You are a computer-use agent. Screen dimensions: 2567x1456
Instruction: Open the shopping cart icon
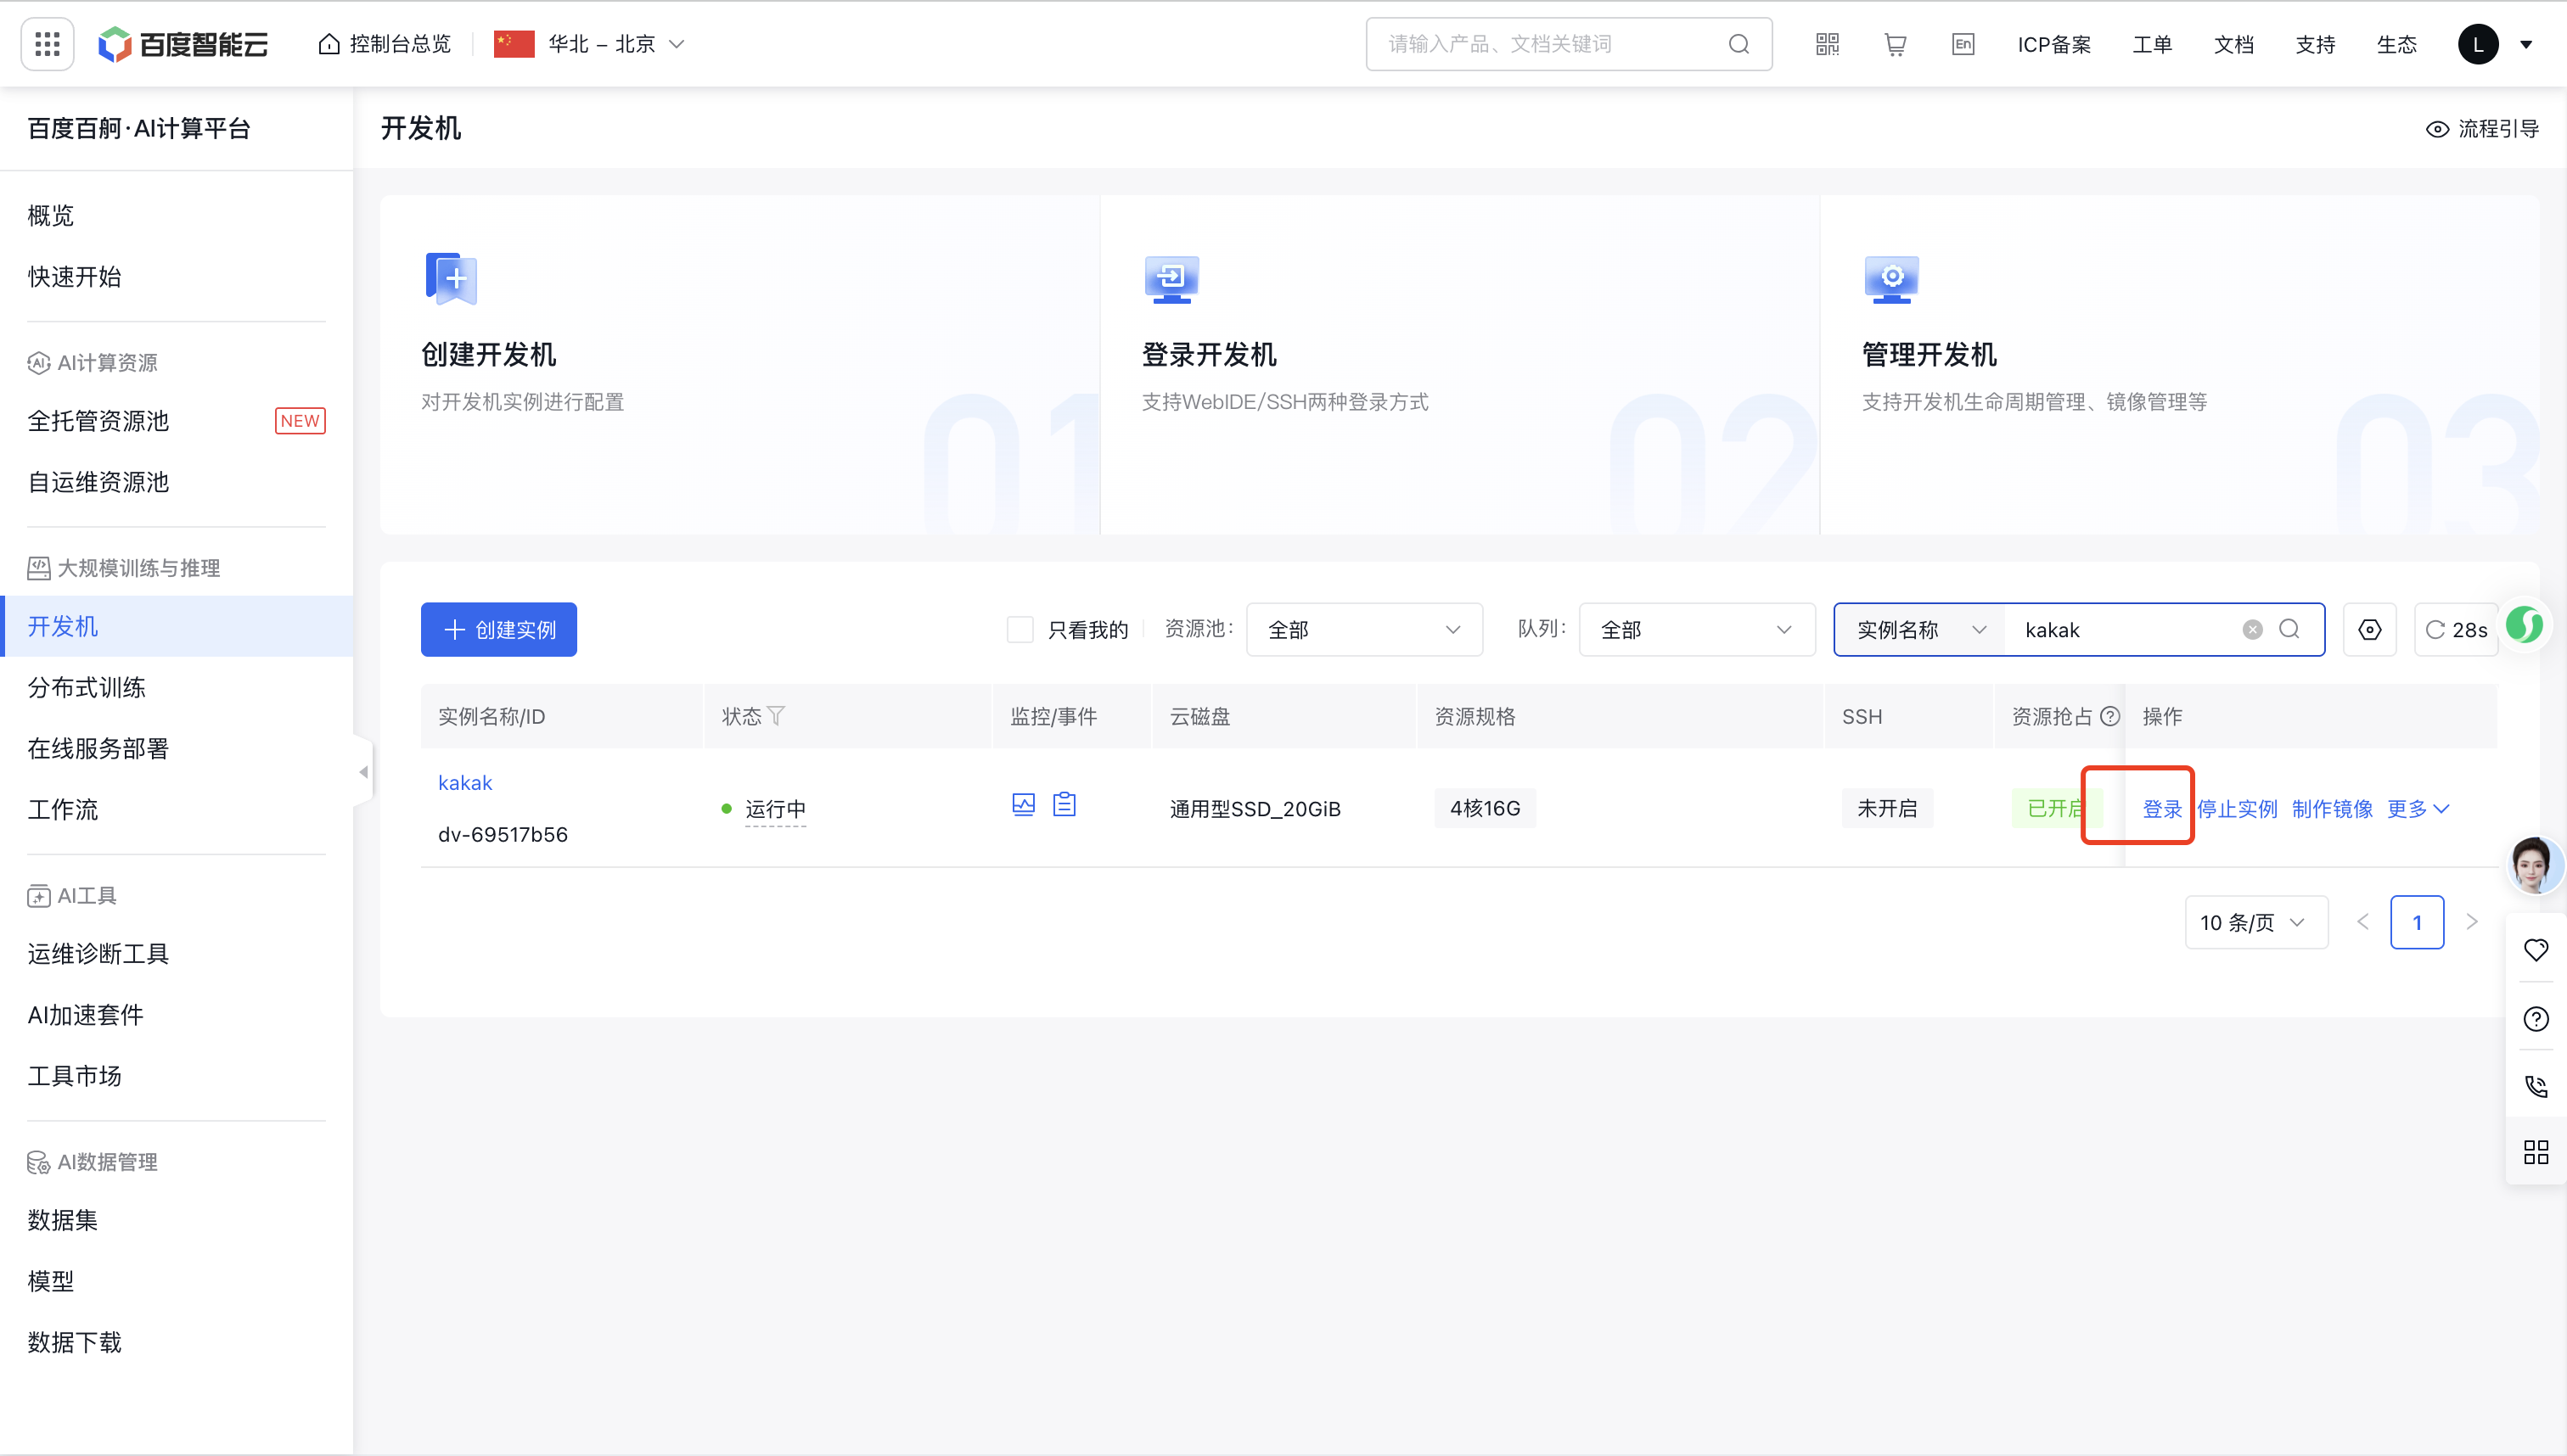1895,44
